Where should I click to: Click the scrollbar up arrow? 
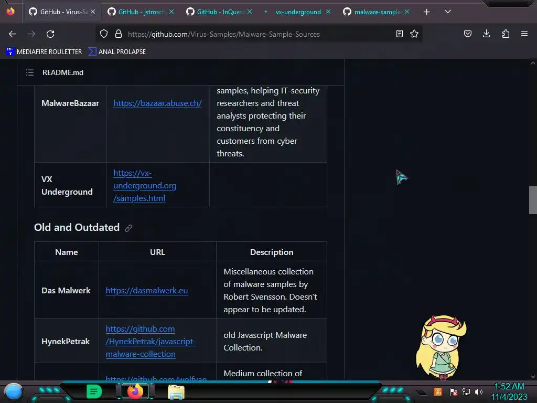(x=533, y=63)
